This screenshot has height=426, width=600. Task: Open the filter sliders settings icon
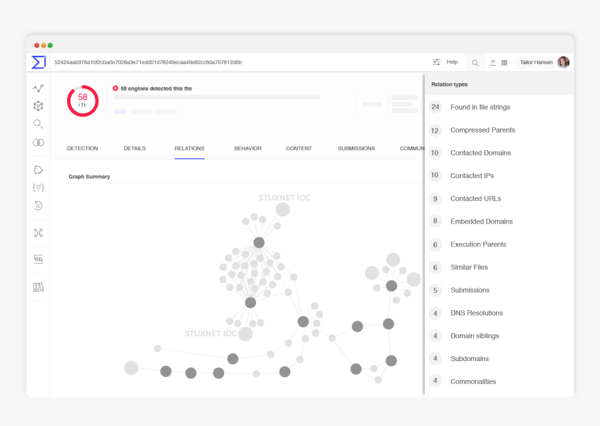(x=437, y=62)
